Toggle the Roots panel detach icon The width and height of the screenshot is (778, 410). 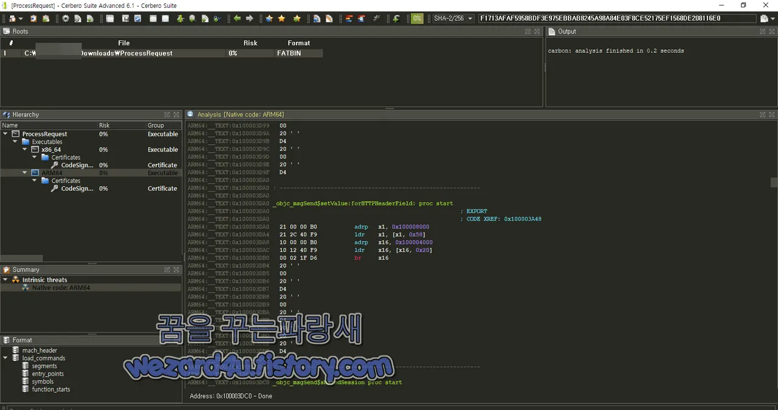(528, 31)
